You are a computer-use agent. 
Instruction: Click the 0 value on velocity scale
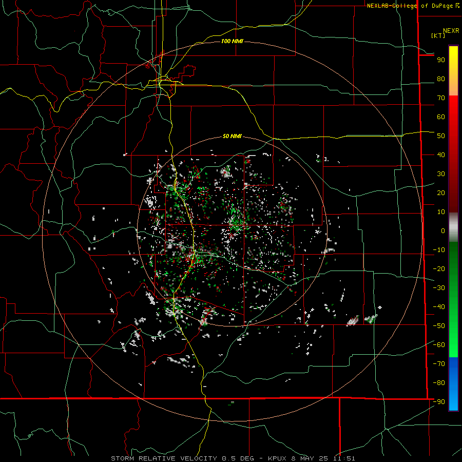[443, 231]
